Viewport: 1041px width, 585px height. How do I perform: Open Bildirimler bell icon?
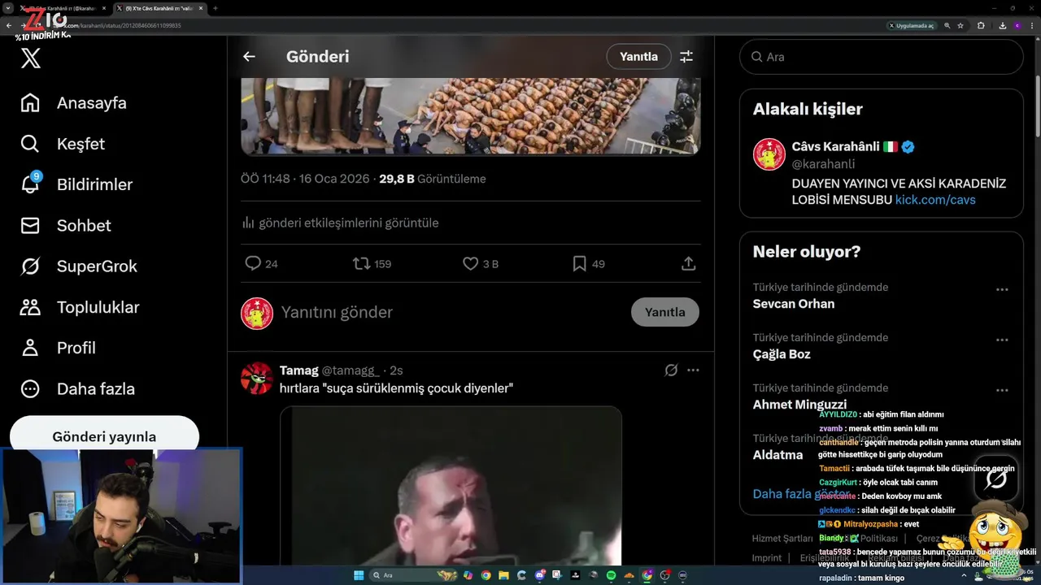click(x=30, y=184)
